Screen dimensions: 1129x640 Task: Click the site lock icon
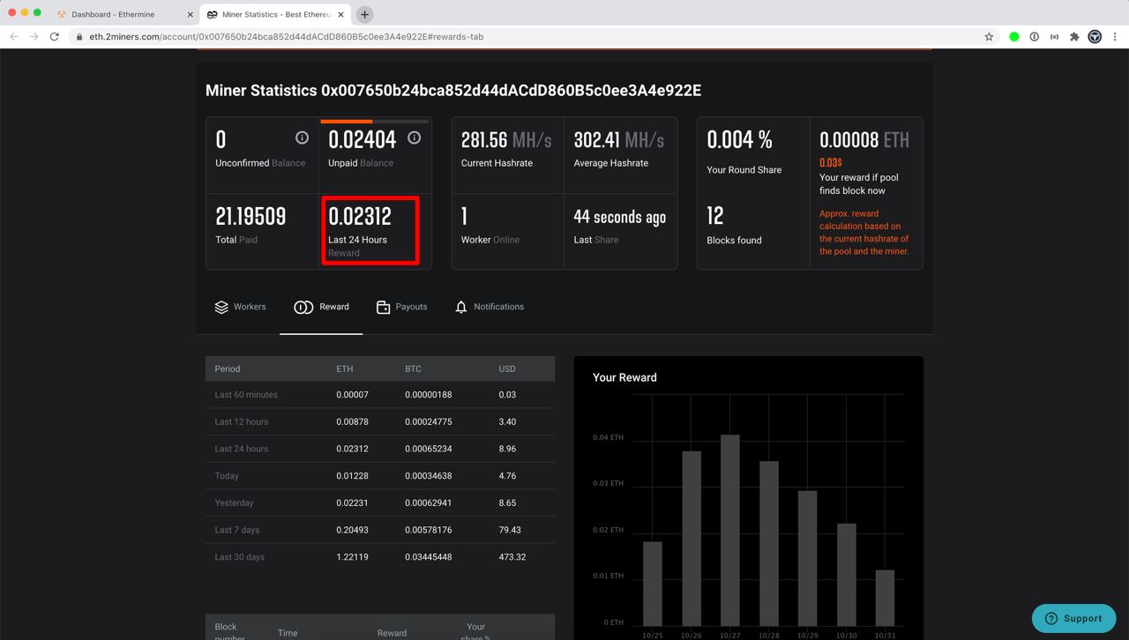tap(79, 37)
